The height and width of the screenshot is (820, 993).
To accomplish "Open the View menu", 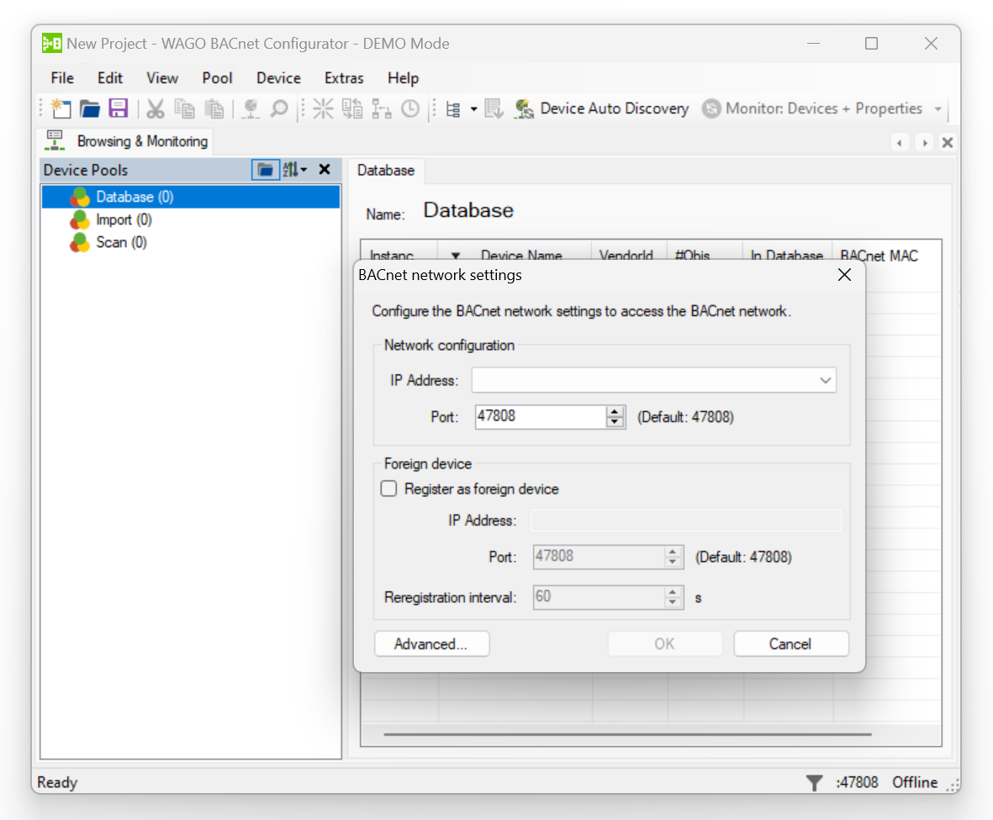I will [x=162, y=78].
